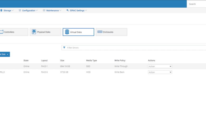Click the Write Back policy cell
The image size is (206, 136).
(x=119, y=72)
